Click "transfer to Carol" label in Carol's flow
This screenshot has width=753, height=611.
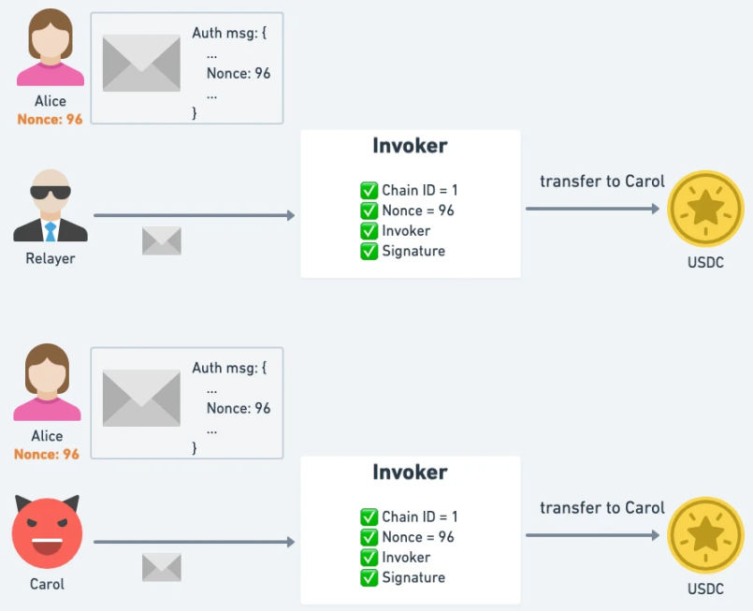(x=602, y=508)
